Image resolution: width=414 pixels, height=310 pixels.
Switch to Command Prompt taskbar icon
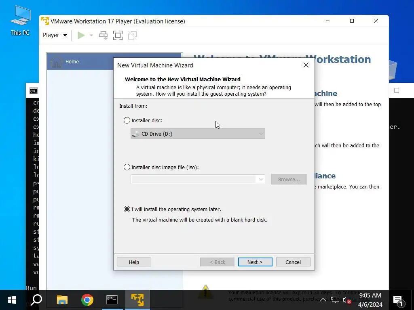click(x=112, y=300)
